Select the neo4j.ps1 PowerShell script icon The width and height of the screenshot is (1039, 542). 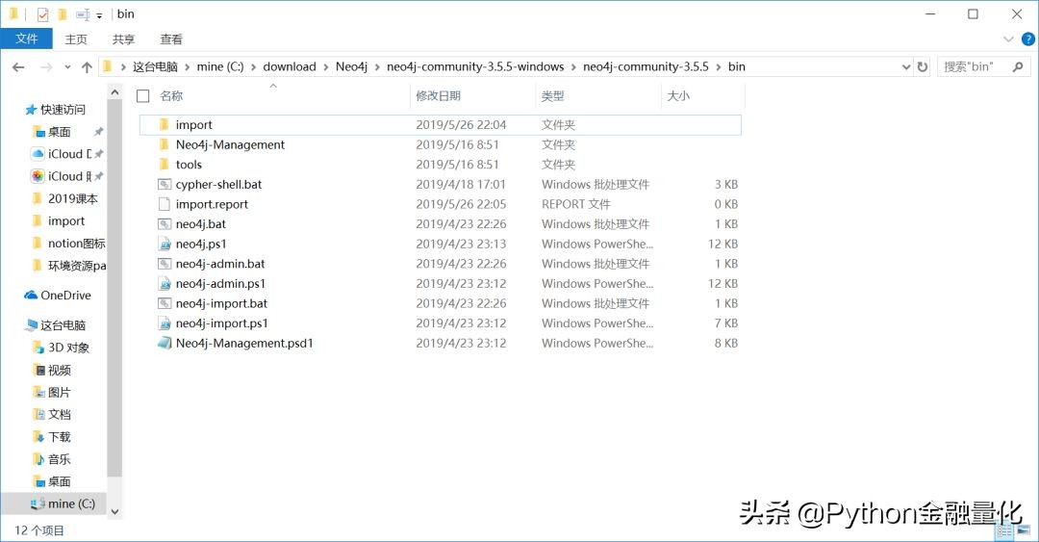[x=165, y=245]
